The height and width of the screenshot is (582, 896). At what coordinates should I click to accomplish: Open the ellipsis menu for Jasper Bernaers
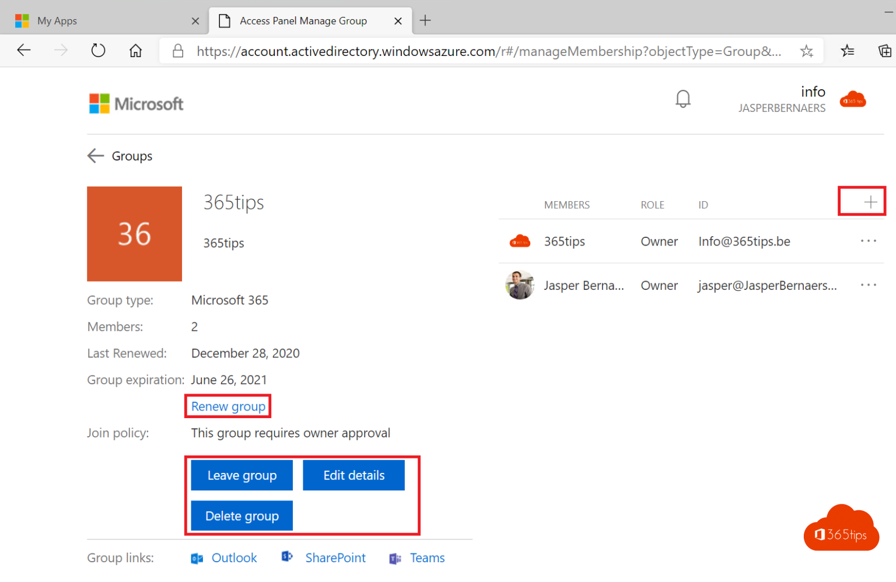(869, 285)
